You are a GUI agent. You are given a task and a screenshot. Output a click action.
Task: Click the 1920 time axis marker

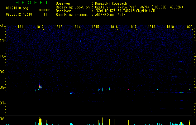tap(189, 27)
